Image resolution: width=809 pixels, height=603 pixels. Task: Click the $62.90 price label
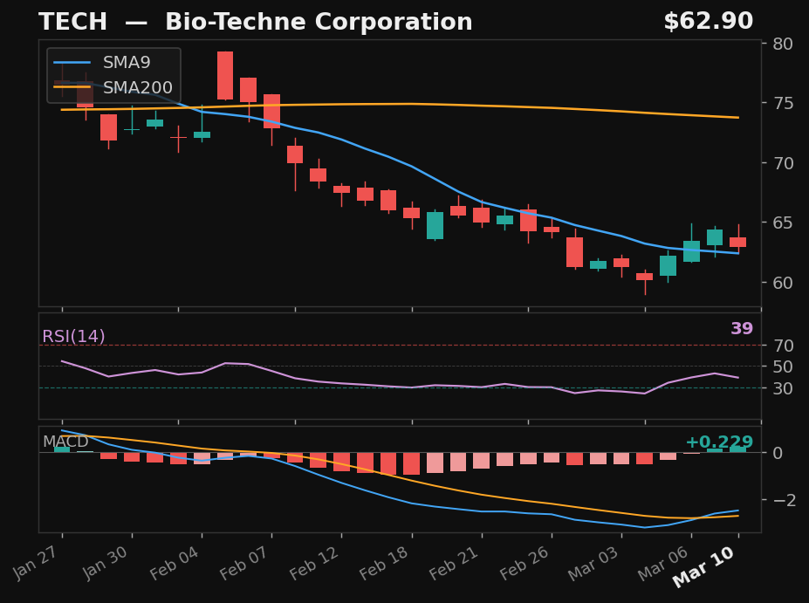point(708,22)
